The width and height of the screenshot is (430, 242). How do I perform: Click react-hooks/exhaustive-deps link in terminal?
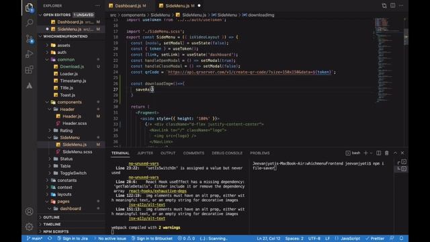[x=157, y=191]
